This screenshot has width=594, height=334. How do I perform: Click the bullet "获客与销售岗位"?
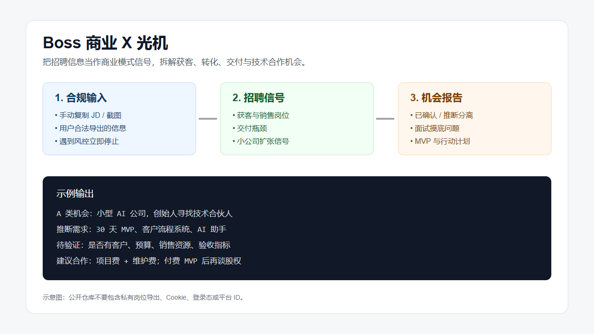pos(261,116)
